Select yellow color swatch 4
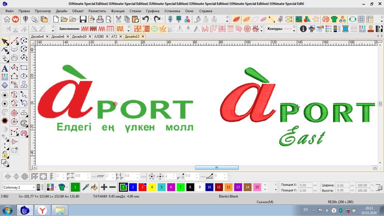This screenshot has width=384, height=216. click(x=152, y=187)
